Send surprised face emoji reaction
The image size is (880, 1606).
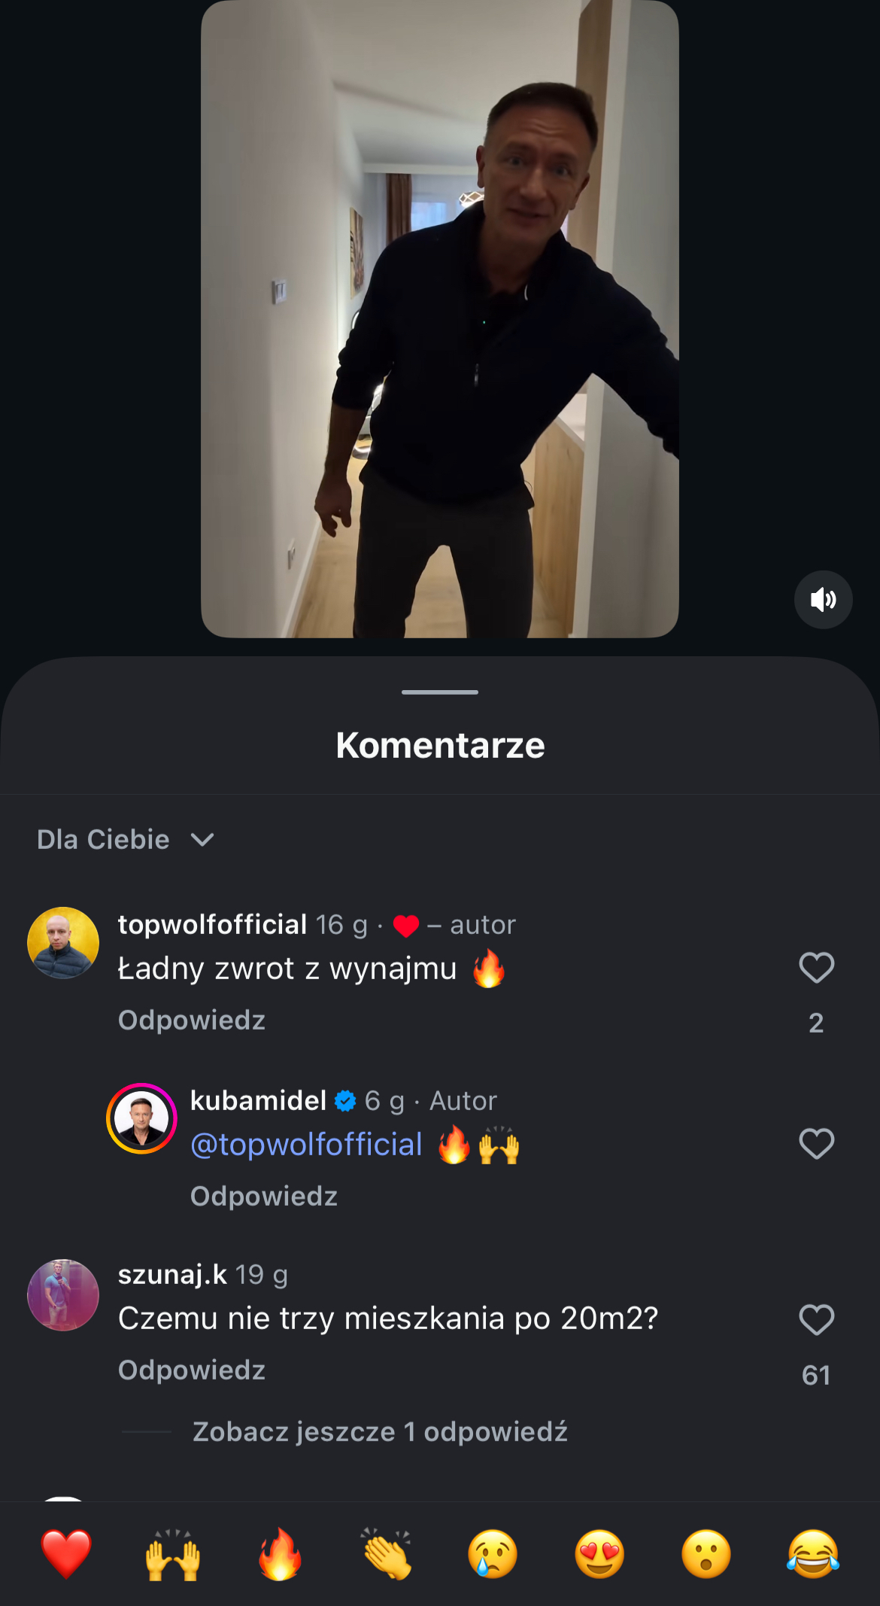tap(706, 1554)
